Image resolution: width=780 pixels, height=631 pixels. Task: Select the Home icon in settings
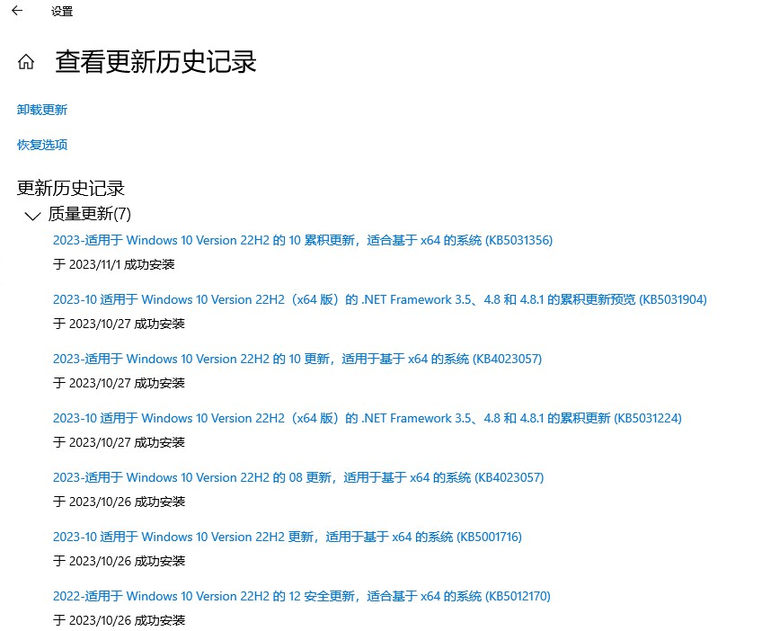coord(26,62)
